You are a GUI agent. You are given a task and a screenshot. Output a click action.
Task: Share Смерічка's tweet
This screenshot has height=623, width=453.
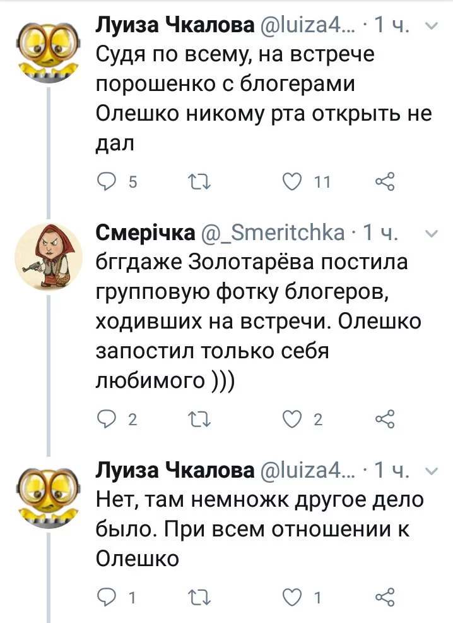[384, 419]
